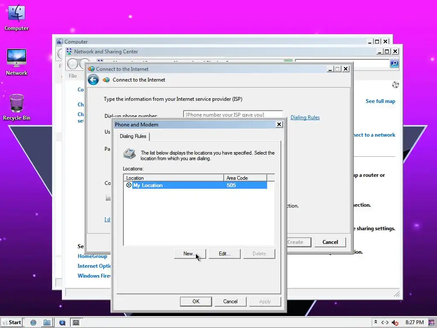Screen dimensions: 437x328
Task: Open See full map link
Action: coord(380,101)
